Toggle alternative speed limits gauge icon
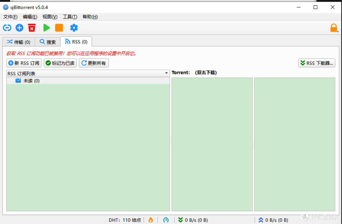The height and width of the screenshot is (224, 342). pos(166,220)
